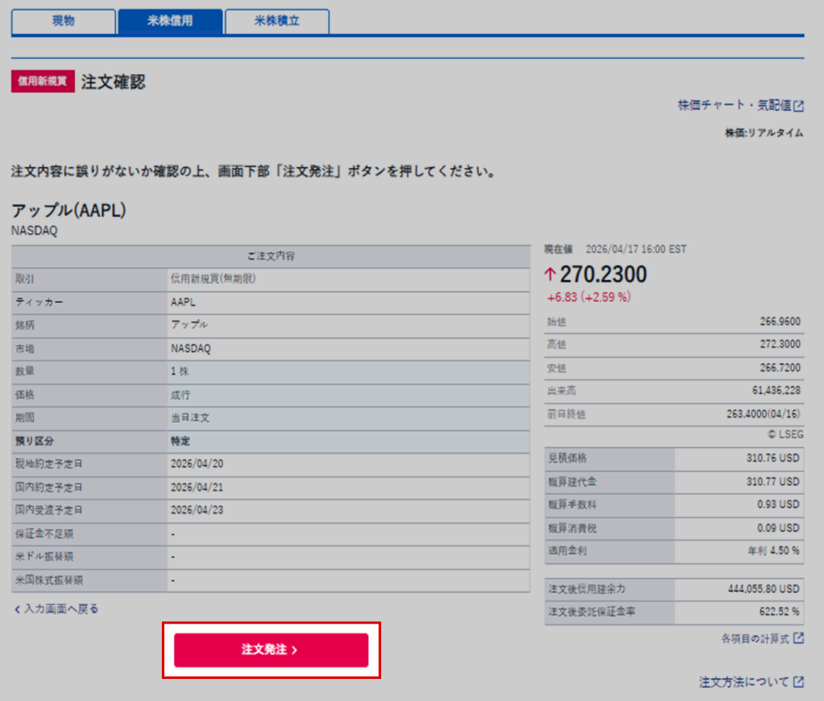Submit order with 注文発注 button
824x701 pixels.
[271, 650]
